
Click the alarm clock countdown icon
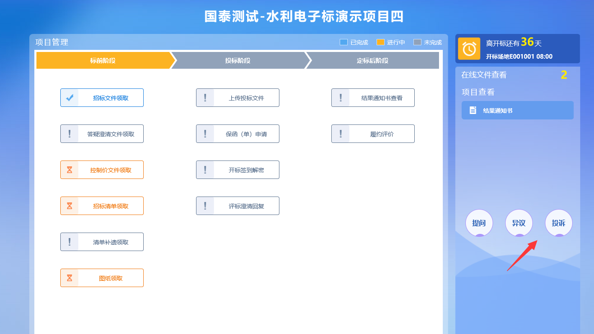[x=469, y=49]
